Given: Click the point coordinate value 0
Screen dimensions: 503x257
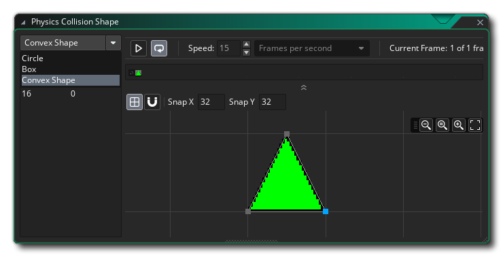Looking at the screenshot, I should point(73,94).
